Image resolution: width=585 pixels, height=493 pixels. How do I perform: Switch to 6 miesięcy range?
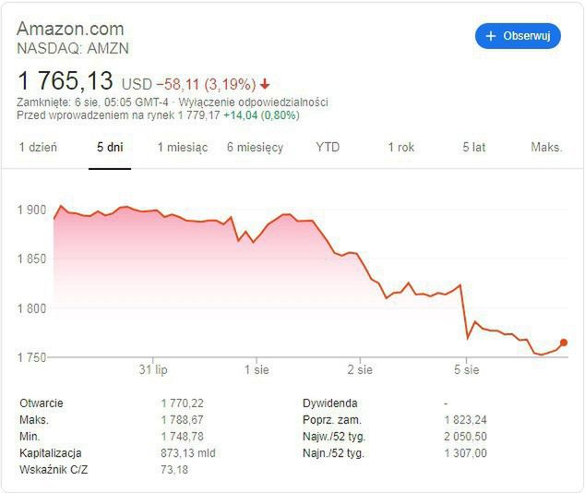(x=255, y=147)
